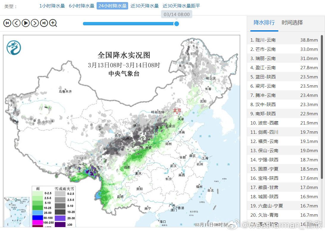Switch to 6小时降水量 mode
Image resolution: width=325 pixels, height=233 pixels.
[81, 5]
